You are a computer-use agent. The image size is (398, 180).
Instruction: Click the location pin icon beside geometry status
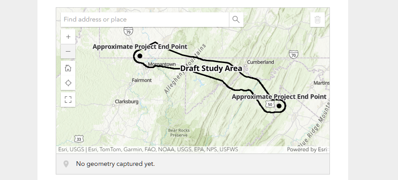[x=66, y=164]
